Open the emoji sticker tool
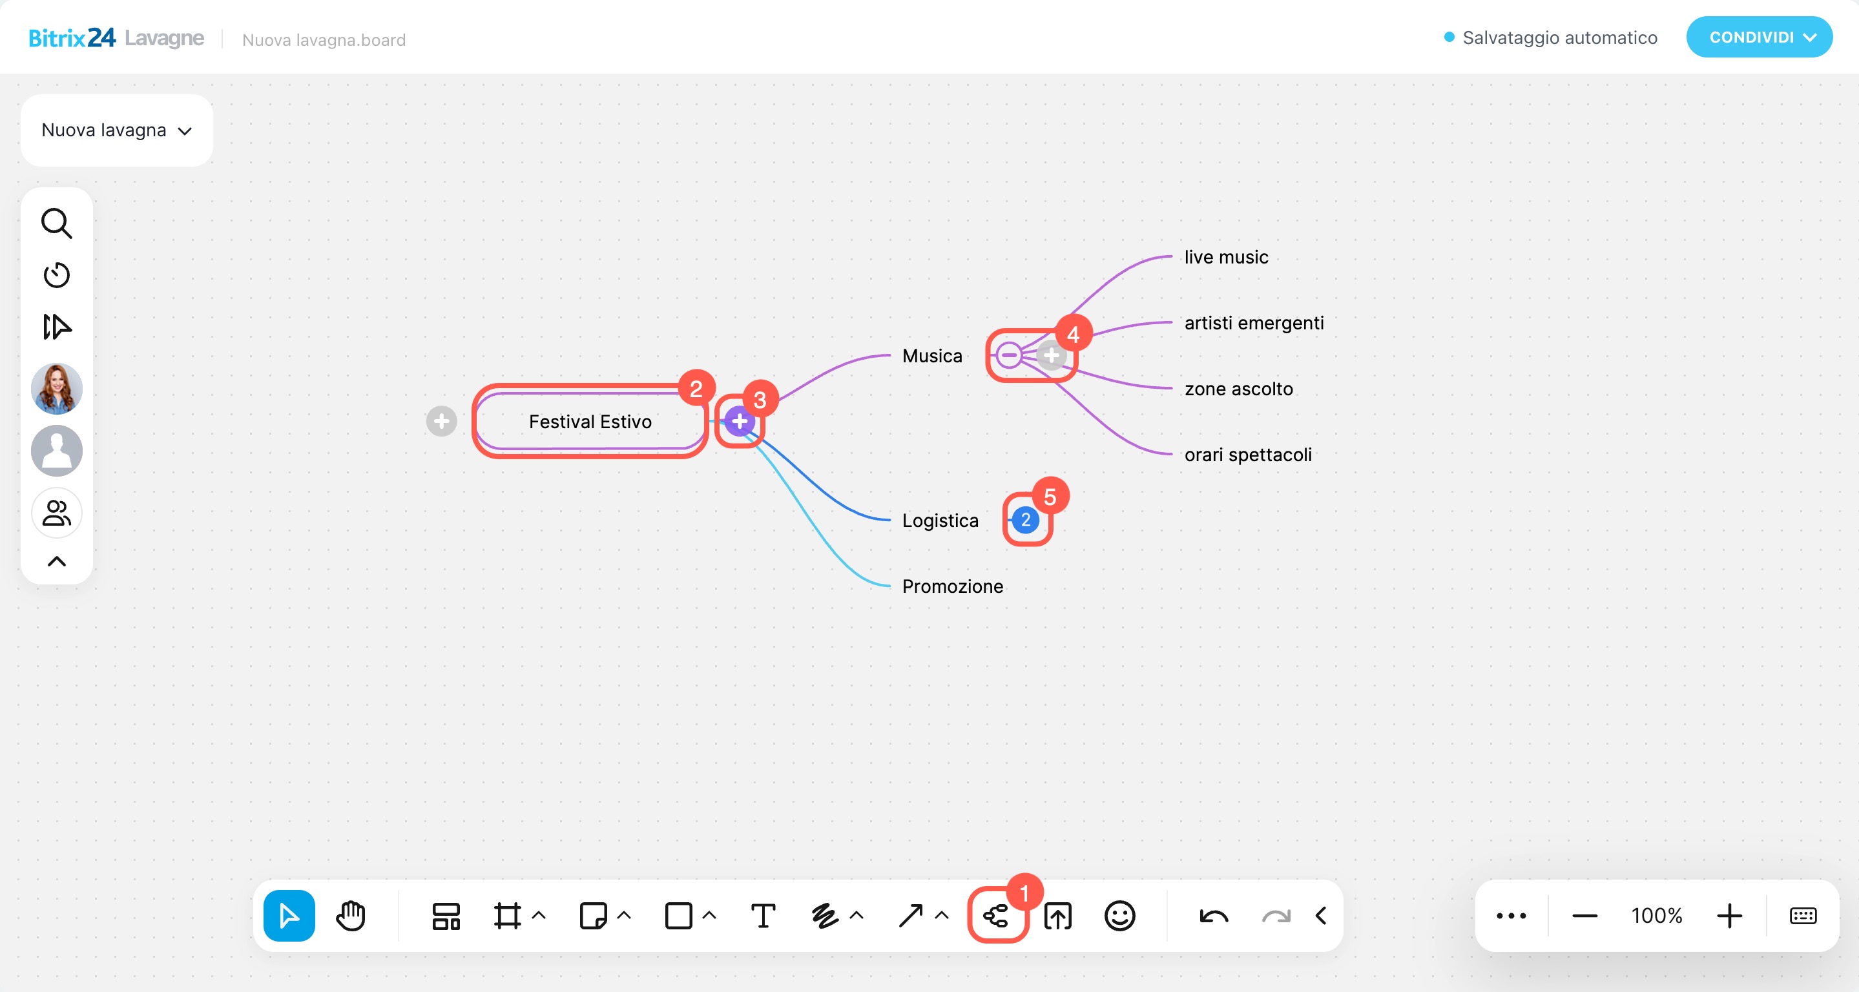 1119,916
